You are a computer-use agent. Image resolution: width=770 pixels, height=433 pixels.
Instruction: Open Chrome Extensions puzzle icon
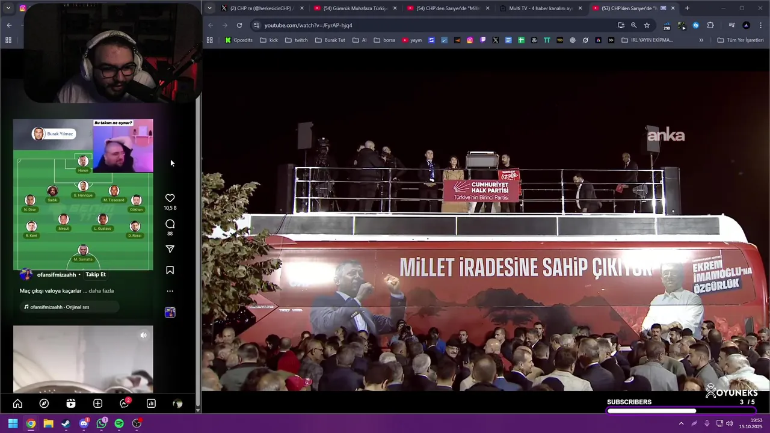[710, 25]
